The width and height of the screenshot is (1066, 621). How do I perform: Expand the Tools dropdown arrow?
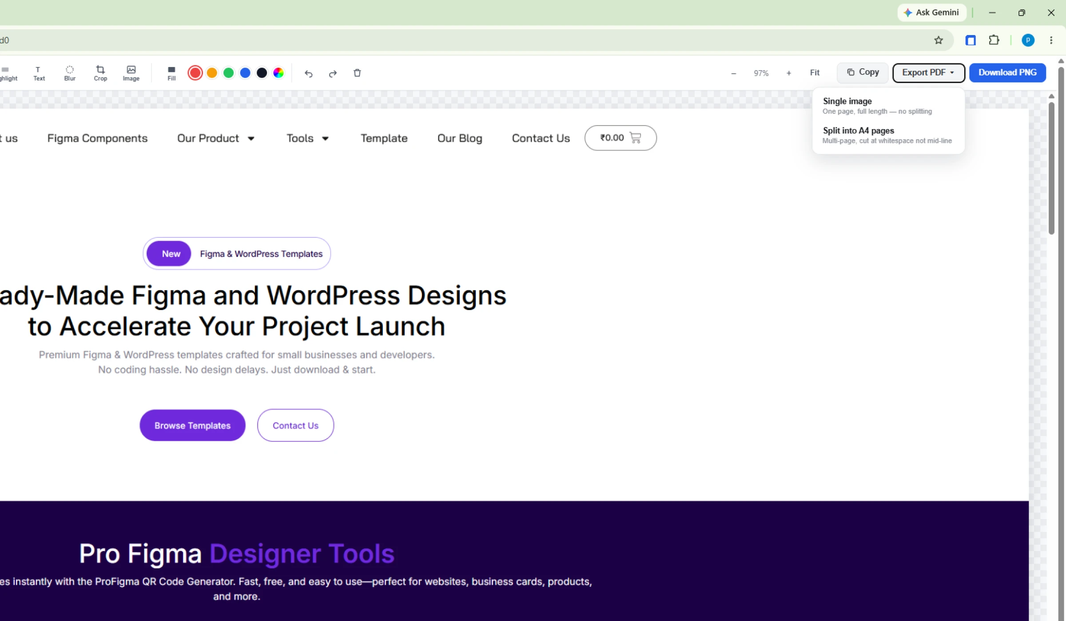coord(325,139)
